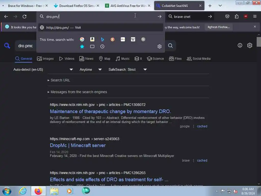Search this time with Amazon
The height and width of the screenshot is (196, 261).
pyautogui.click(x=92, y=39)
